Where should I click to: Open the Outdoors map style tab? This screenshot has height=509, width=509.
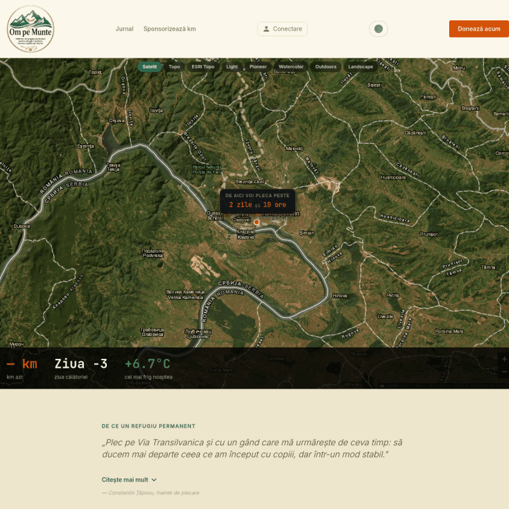pos(326,66)
